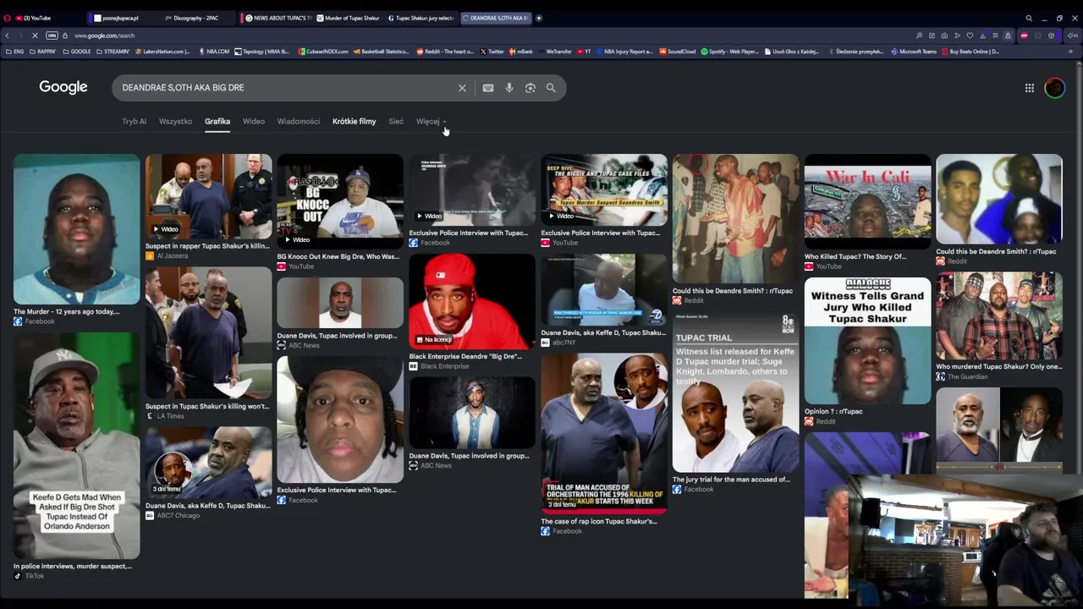Open 'Witness Tells Grand Jury' image result
Image resolution: width=1083 pixels, height=609 pixels.
pyautogui.click(x=867, y=341)
